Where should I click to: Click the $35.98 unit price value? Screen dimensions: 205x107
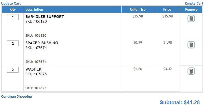[138, 16]
